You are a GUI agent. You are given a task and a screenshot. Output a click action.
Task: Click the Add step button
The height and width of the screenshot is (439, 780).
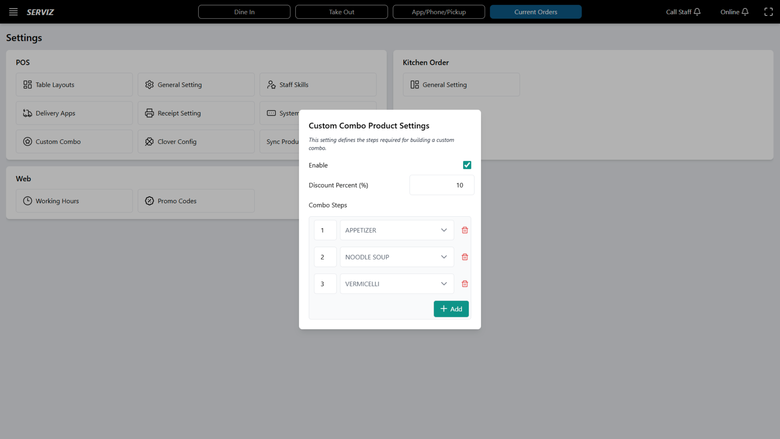(451, 309)
